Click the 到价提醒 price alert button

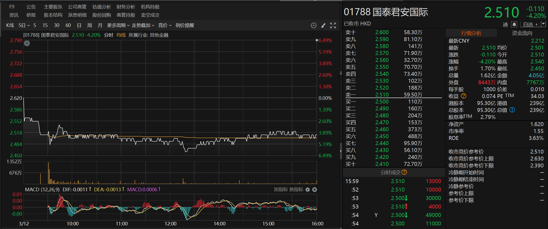(x=185, y=25)
